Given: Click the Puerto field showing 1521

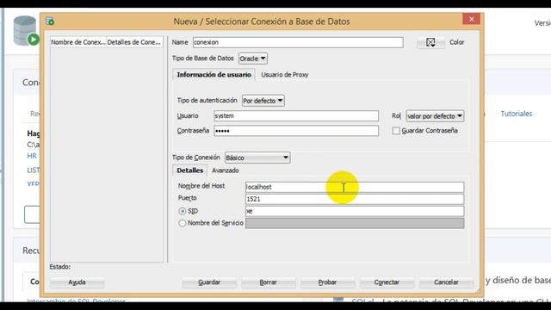Looking at the screenshot, I should tap(355, 199).
